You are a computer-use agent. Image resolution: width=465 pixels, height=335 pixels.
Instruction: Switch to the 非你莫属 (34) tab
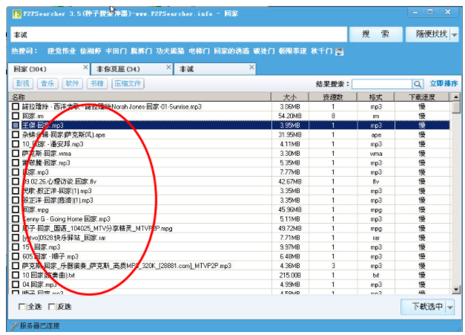click(128, 68)
